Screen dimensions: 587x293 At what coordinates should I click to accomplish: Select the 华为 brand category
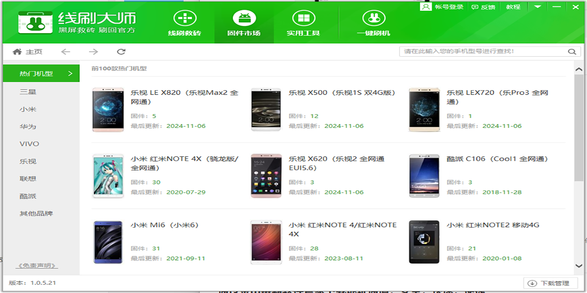click(x=28, y=127)
